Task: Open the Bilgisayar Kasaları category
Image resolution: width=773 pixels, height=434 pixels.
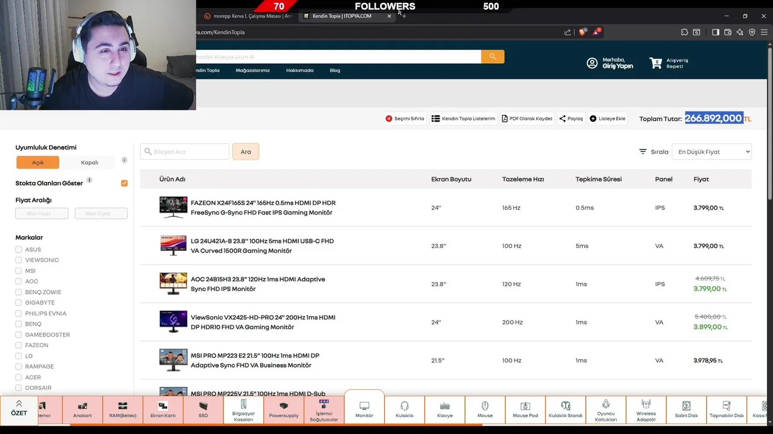Action: (243, 410)
